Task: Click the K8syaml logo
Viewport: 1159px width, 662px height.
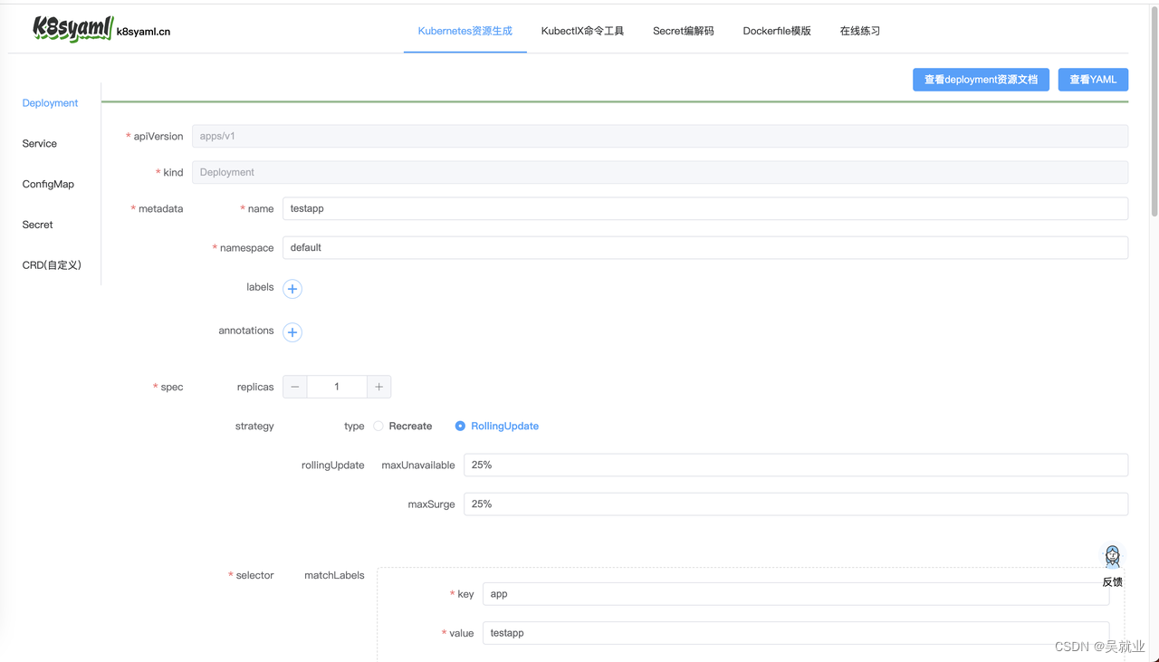Action: [x=72, y=29]
